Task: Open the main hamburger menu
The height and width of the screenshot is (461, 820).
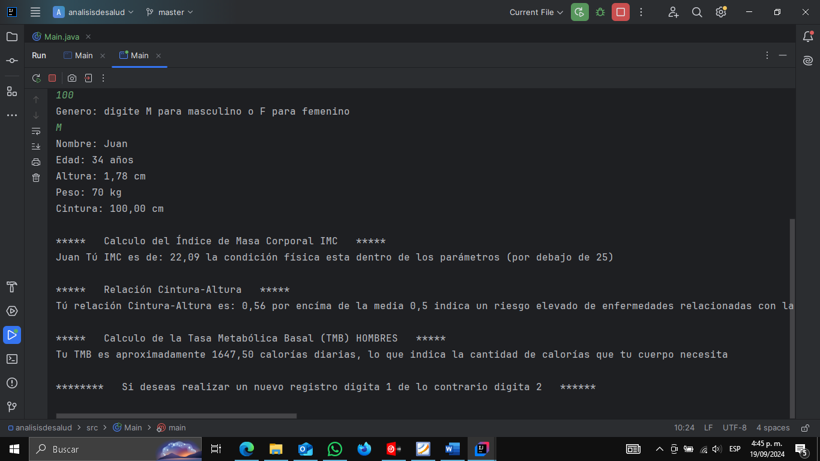Action: point(35,12)
